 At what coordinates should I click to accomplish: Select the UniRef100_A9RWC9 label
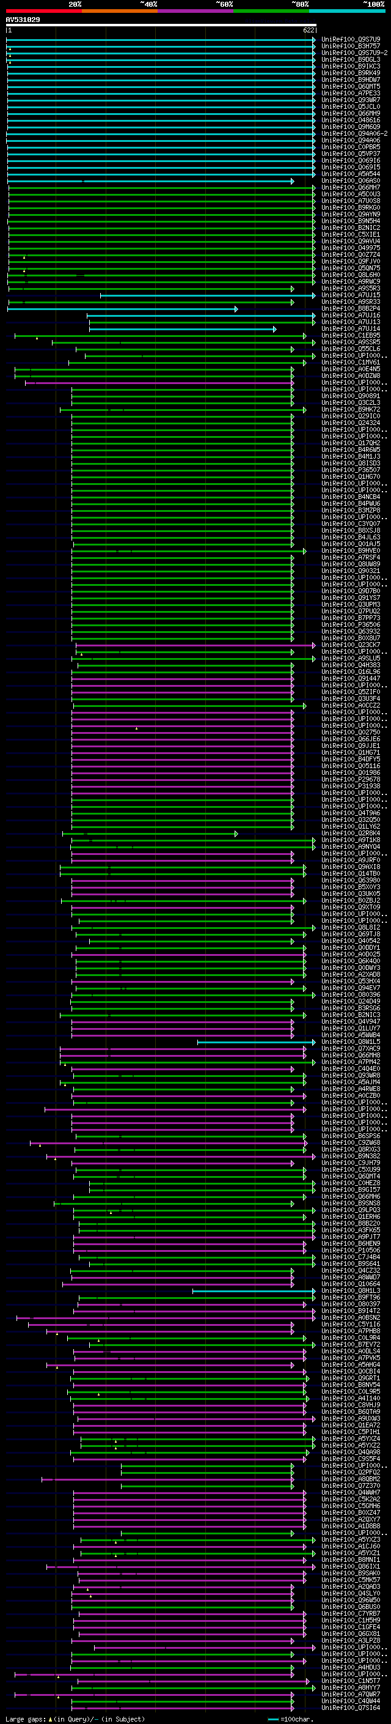[351, 282]
